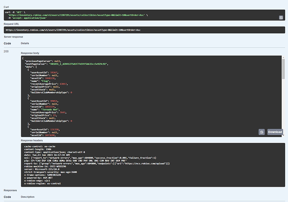Download the response body
This screenshot has width=288, height=202.
pyautogui.click(x=275, y=132)
